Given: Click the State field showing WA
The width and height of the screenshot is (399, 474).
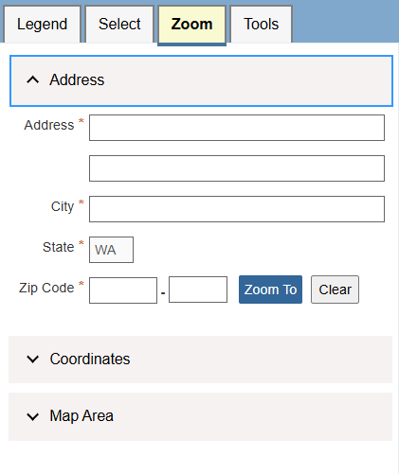Looking at the screenshot, I should tap(111, 250).
